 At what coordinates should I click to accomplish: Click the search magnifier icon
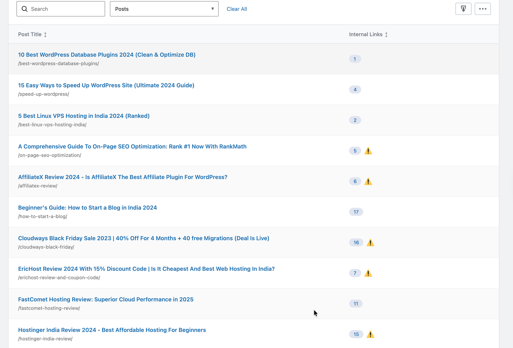[x=25, y=9]
